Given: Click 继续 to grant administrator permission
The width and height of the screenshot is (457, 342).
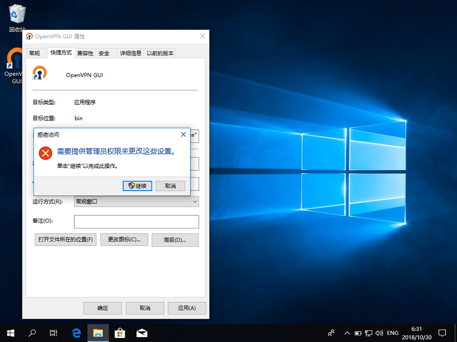Looking at the screenshot, I should point(137,186).
